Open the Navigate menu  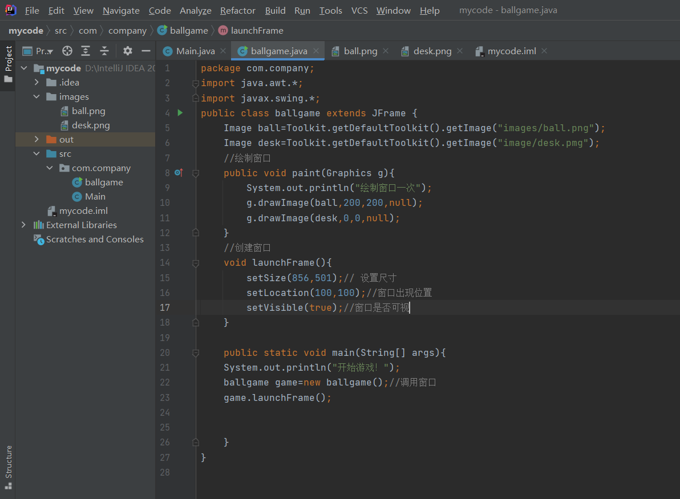[x=121, y=10]
